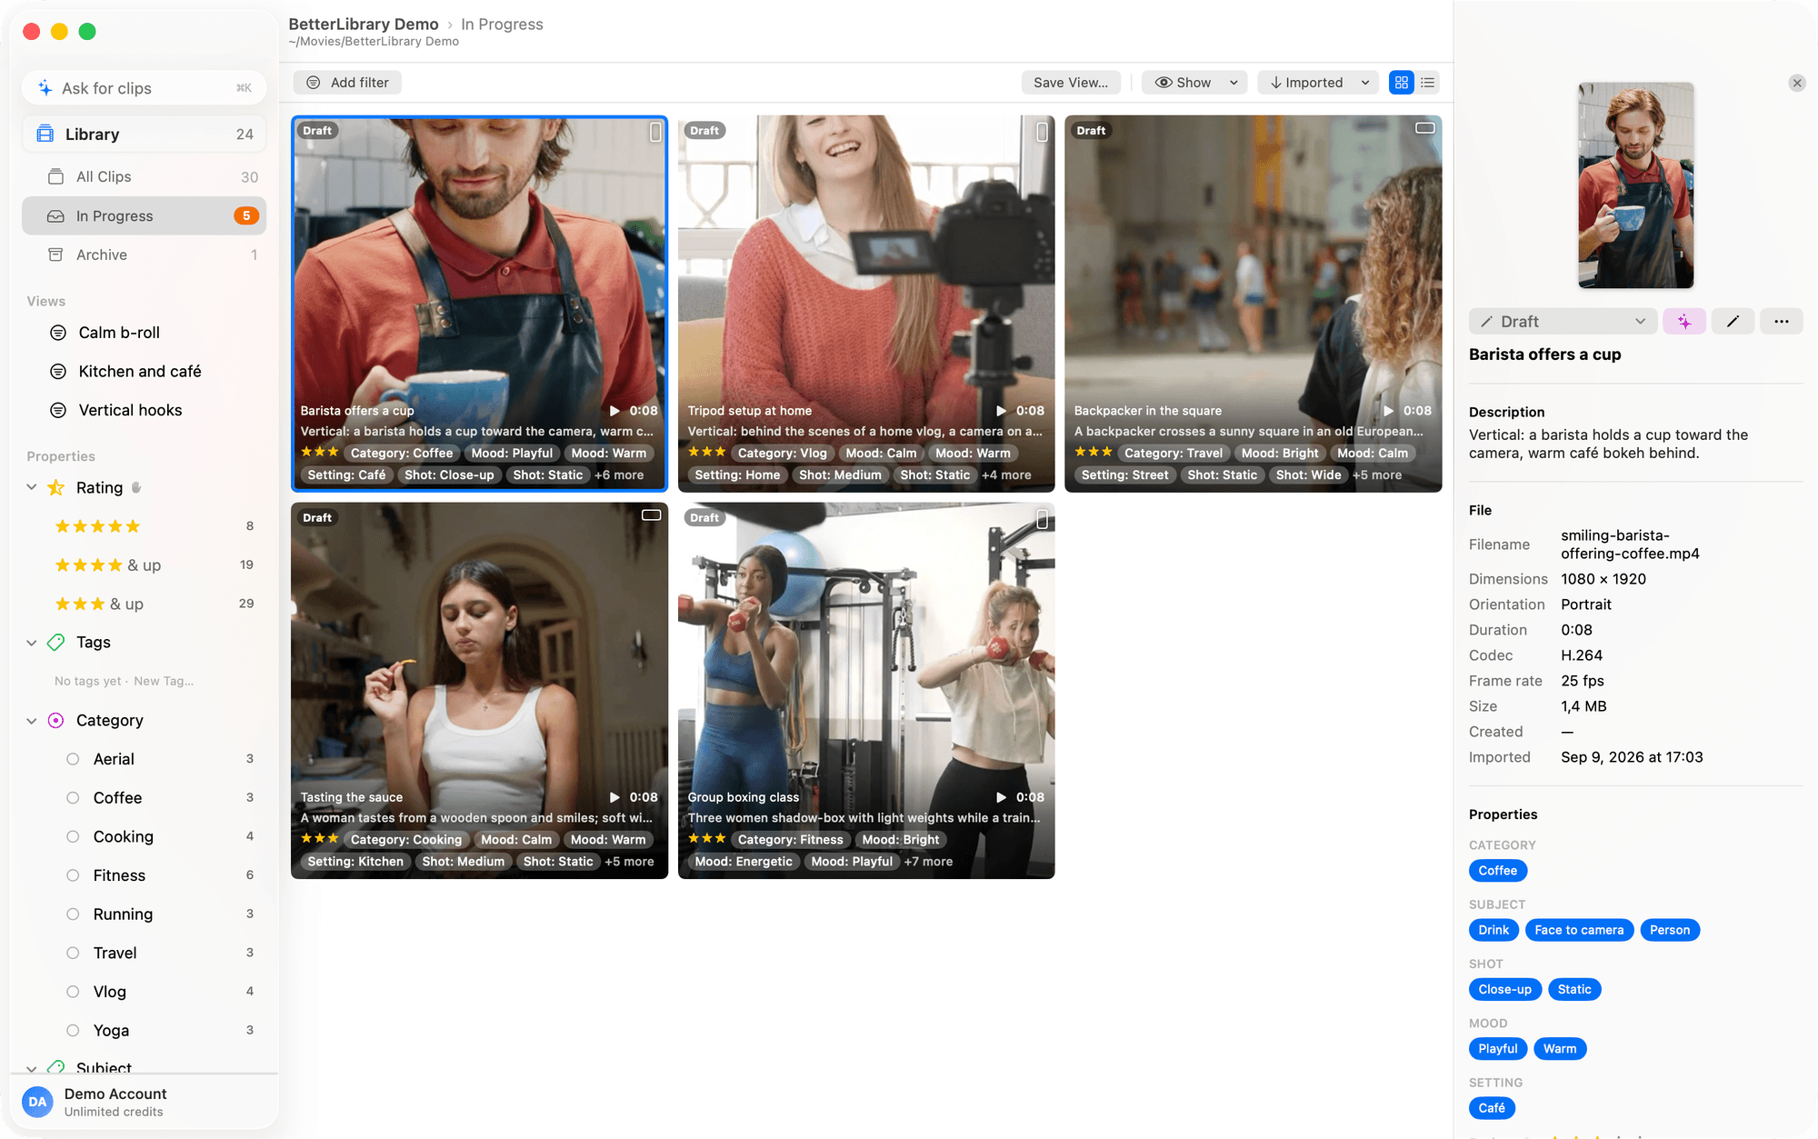Open the All Clips section
This screenshot has width=1818, height=1139.
point(145,177)
